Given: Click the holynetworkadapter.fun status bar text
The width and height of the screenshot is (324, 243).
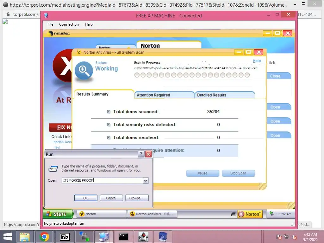Looking at the screenshot, I should point(64,223).
